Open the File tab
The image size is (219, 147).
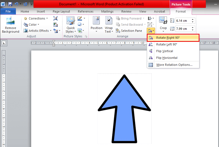[8, 11]
